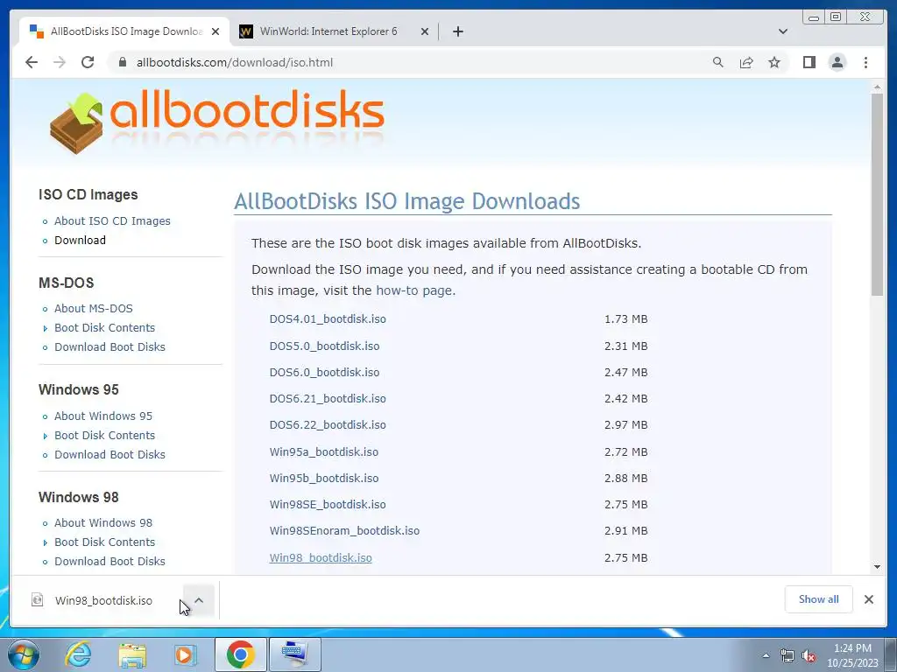Click the 1.73 MB size text

pos(625,318)
